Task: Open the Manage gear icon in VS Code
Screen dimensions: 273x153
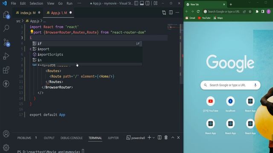Action: point(6,147)
